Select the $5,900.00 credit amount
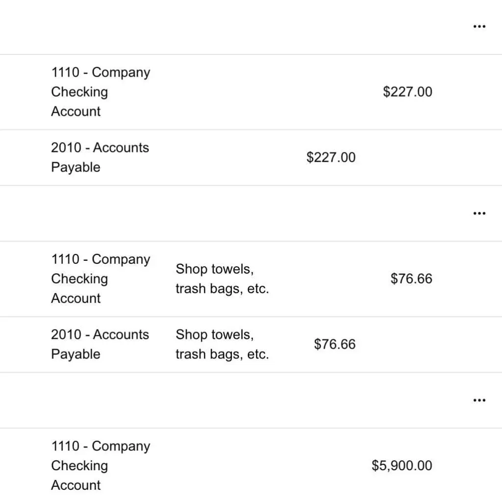Screen dimensions: 502x502 click(x=402, y=465)
